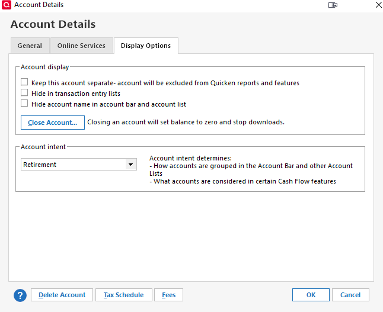Cancel the Account Details dialog
This screenshot has width=383, height=312.
(350, 295)
